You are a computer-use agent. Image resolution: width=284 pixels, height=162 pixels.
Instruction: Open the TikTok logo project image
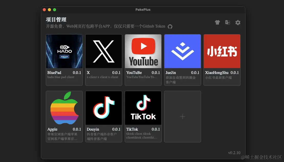(143, 108)
